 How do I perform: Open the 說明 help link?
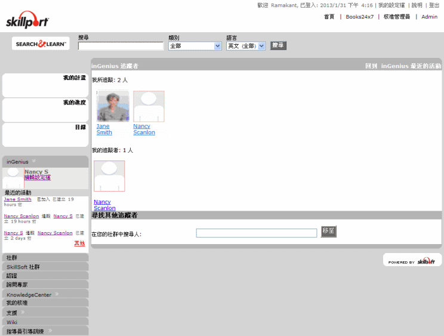(417, 5)
